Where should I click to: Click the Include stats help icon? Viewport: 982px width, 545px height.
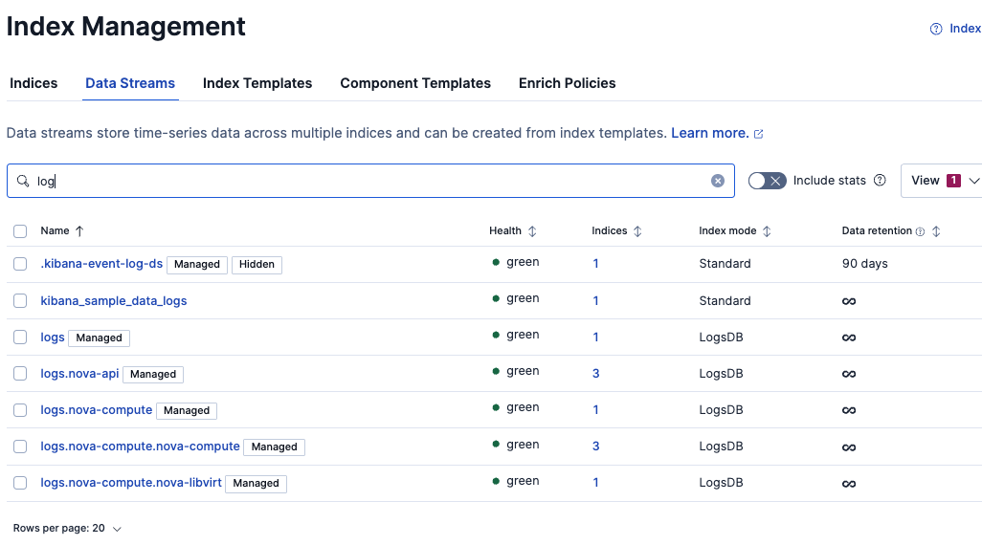(x=880, y=181)
